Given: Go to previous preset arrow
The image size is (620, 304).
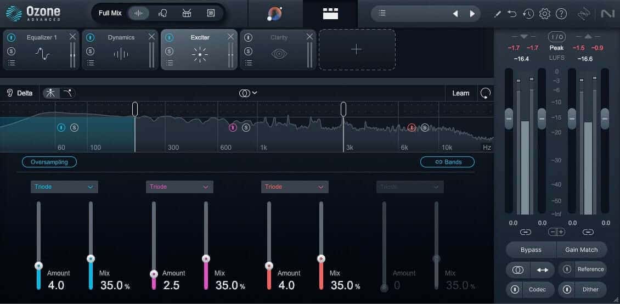Looking at the screenshot, I should [455, 13].
